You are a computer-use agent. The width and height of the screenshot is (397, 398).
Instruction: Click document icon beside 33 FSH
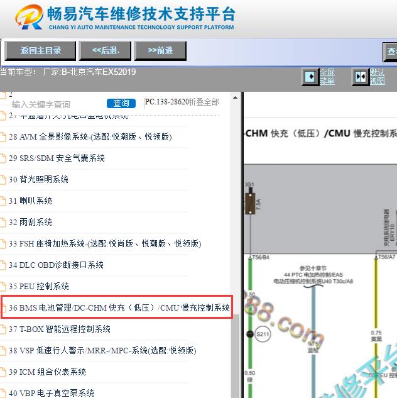click(x=3, y=244)
